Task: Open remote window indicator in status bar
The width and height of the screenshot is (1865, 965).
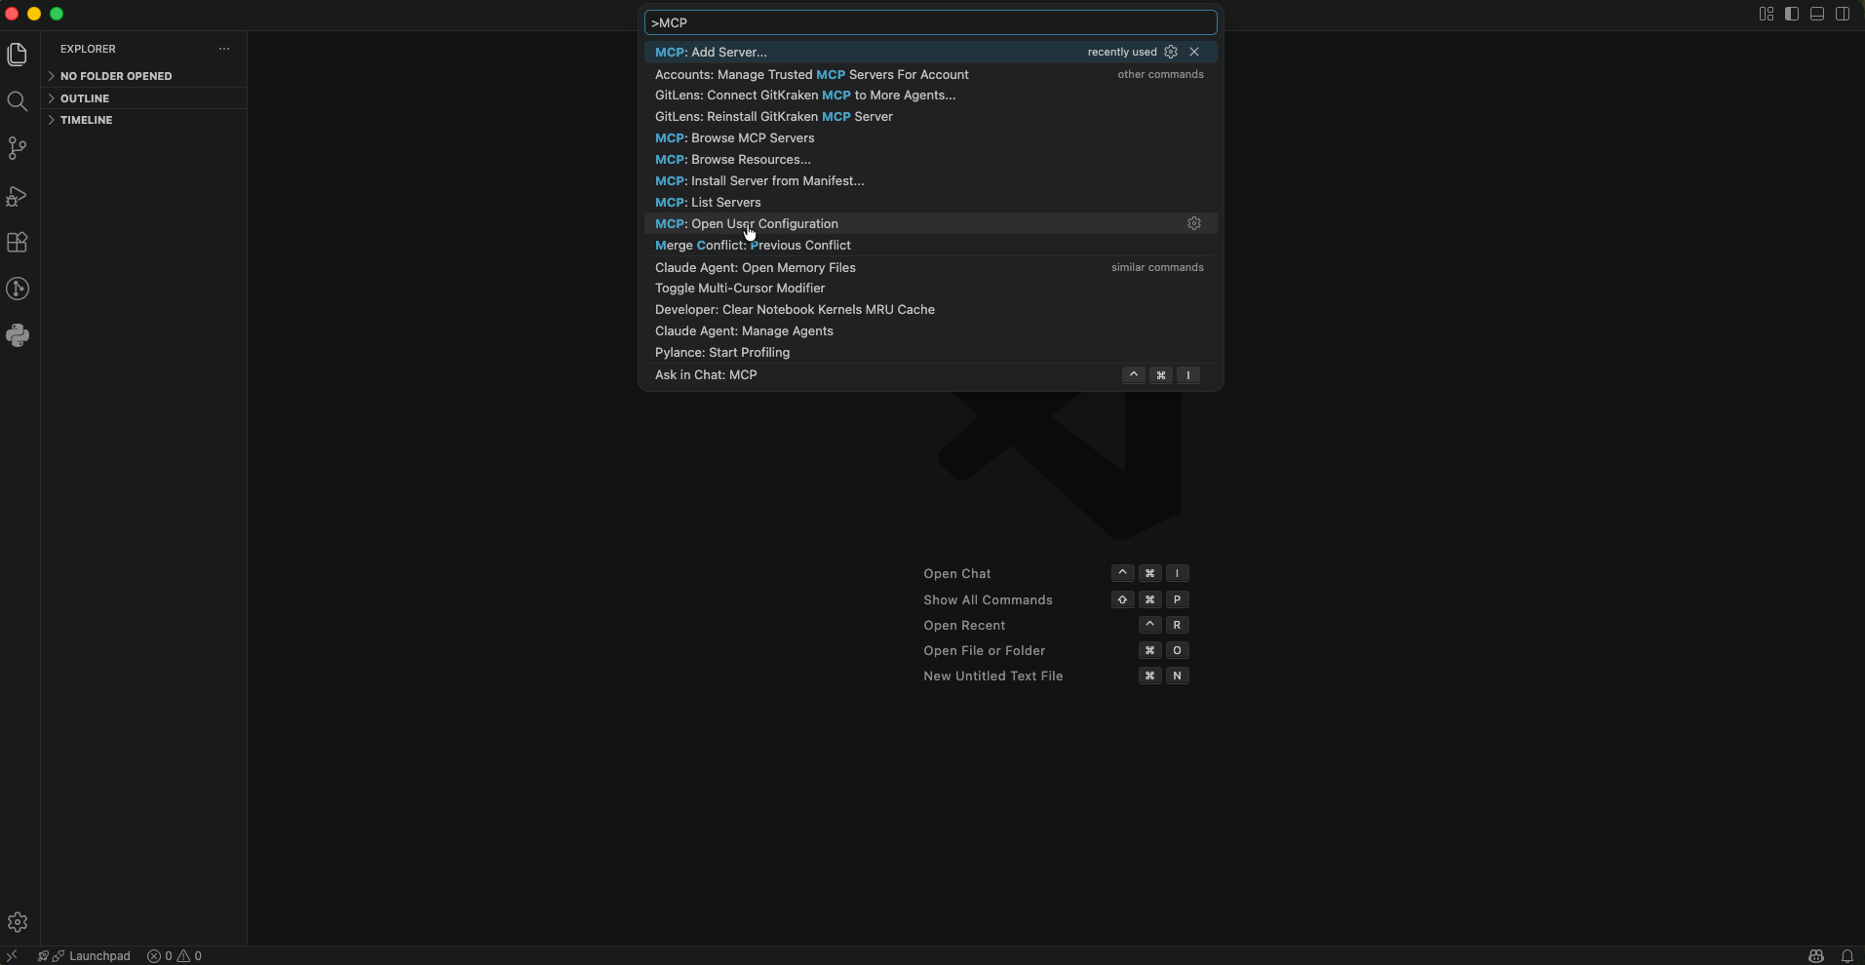Action: point(12,955)
